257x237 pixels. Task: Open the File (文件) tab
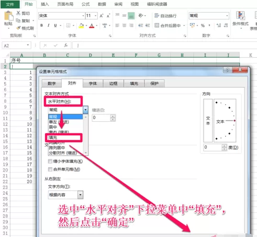pyautogui.click(x=10, y=4)
